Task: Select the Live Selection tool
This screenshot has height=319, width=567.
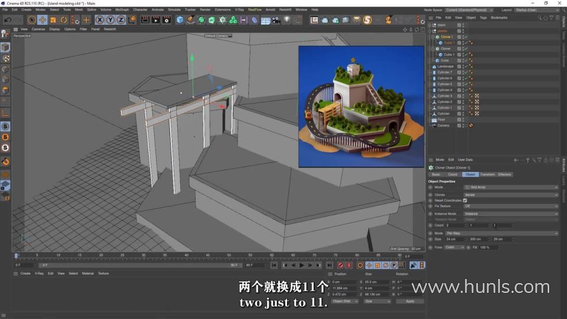Action: [32, 20]
